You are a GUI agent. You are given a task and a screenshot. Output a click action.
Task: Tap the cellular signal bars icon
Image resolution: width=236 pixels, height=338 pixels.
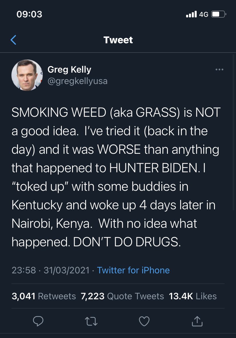191,14
